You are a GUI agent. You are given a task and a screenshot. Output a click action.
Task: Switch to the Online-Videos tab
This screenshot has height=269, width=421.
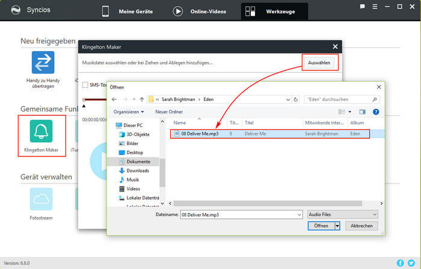[x=200, y=11]
